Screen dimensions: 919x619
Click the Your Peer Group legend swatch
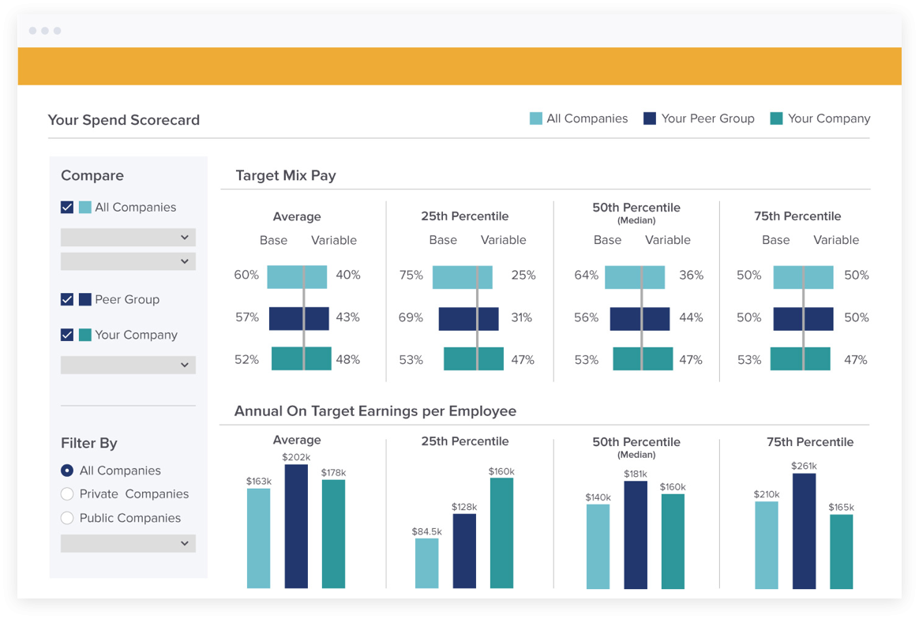point(650,118)
